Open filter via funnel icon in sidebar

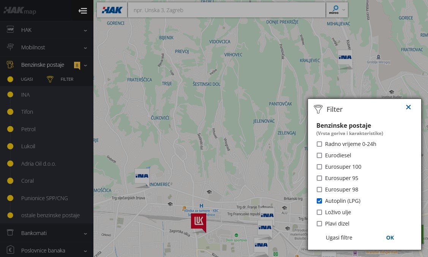coord(50,79)
